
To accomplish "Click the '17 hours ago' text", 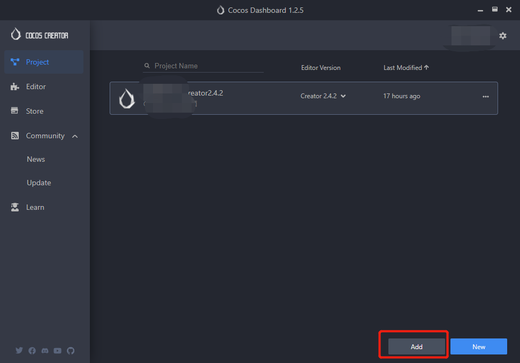I will (x=402, y=96).
